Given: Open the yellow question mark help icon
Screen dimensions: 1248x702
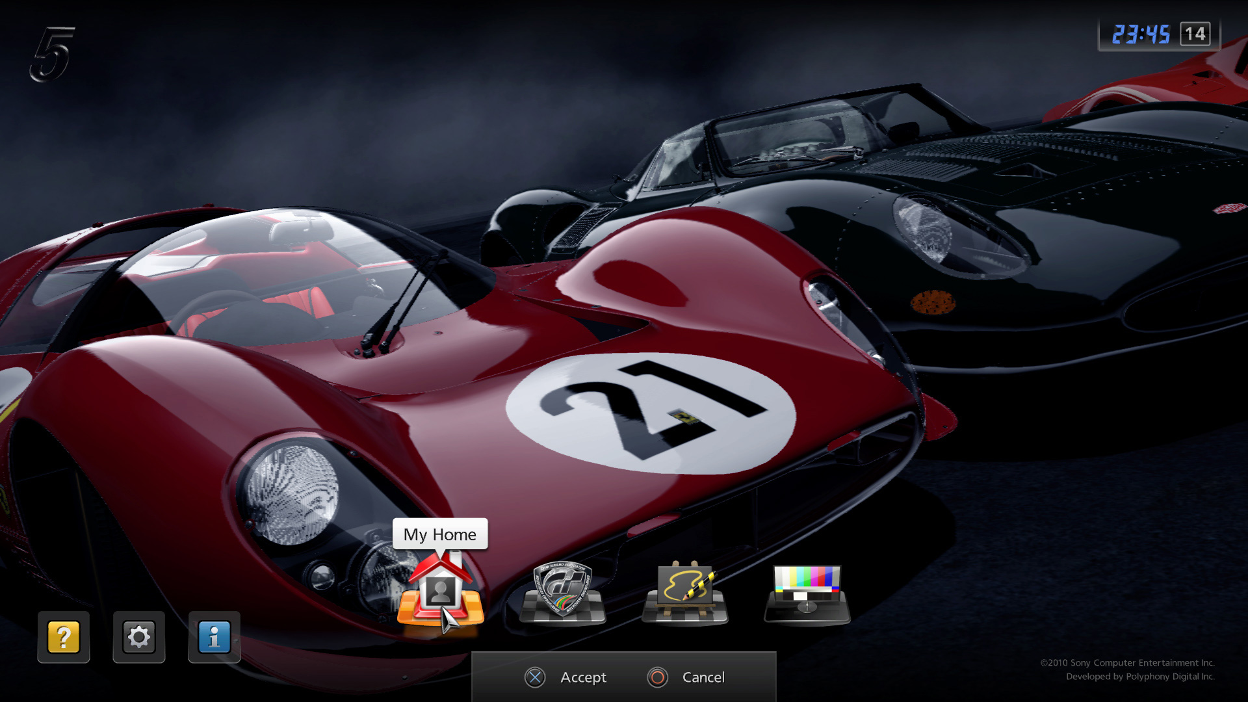Looking at the screenshot, I should point(64,637).
